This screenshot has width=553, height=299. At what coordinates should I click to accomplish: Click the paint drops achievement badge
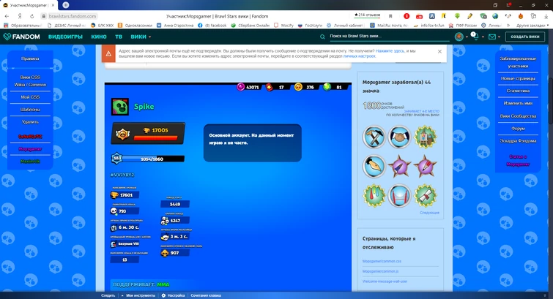pyautogui.click(x=374, y=195)
